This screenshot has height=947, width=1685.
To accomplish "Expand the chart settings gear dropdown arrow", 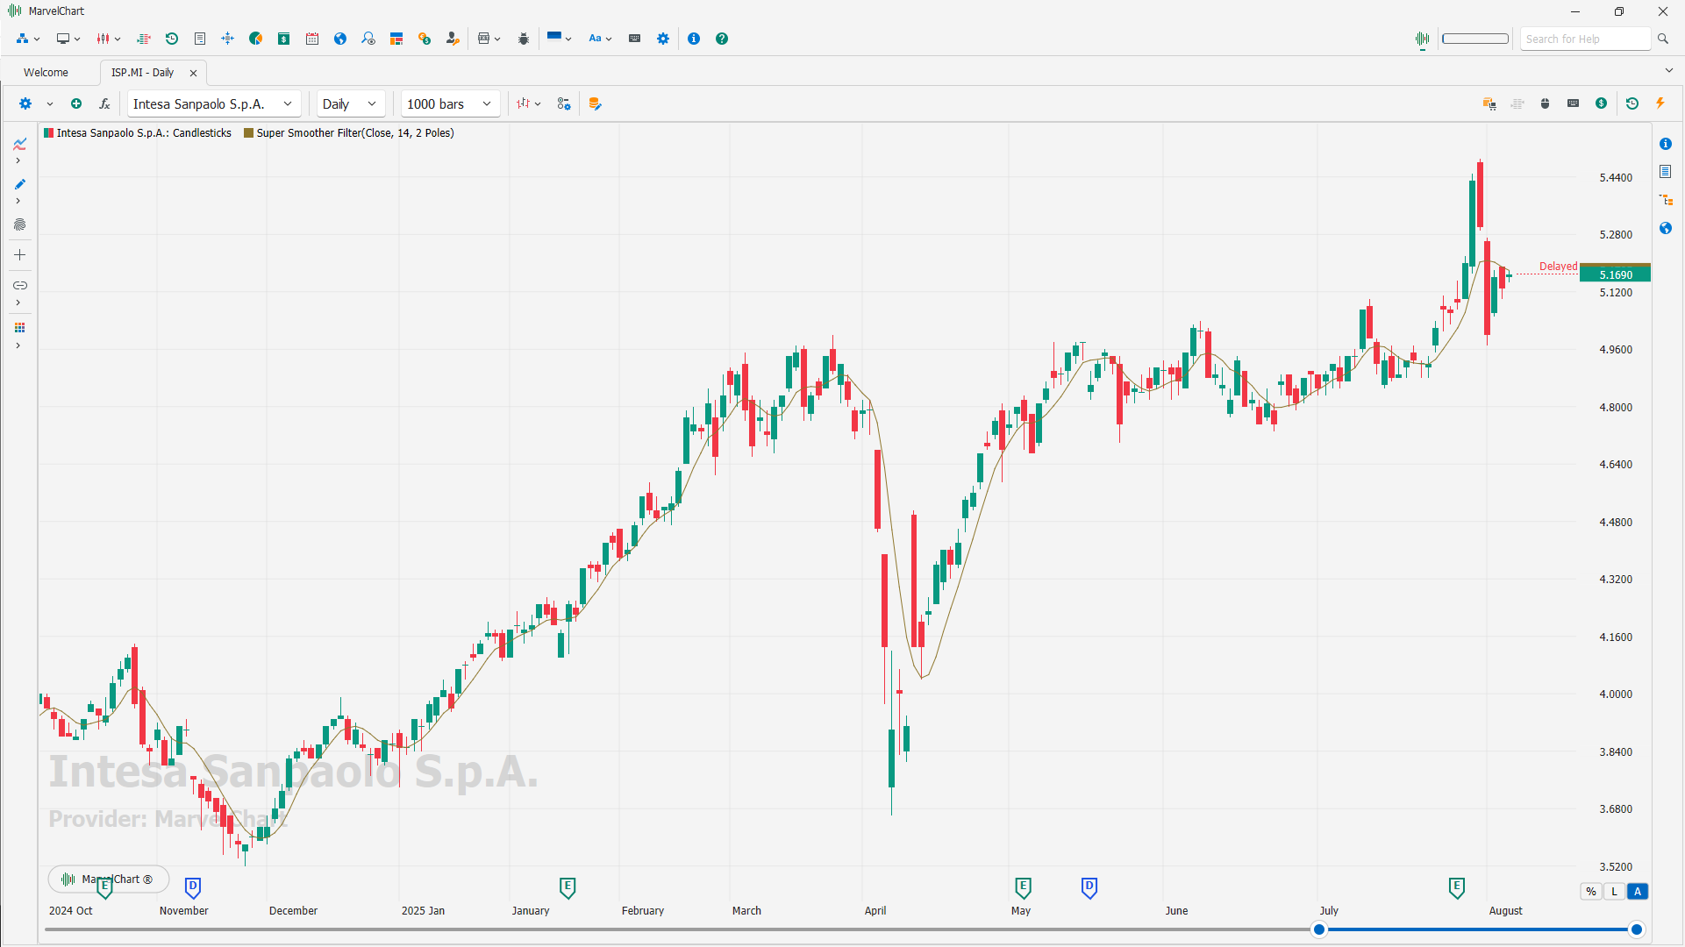I will tap(50, 103).
